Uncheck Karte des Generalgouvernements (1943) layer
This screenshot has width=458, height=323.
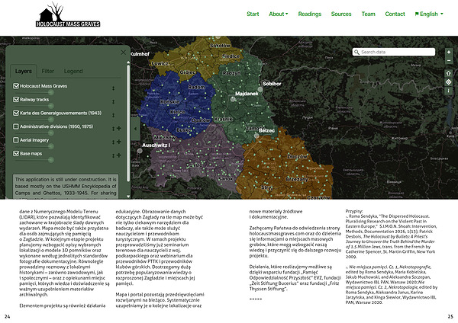point(16,113)
